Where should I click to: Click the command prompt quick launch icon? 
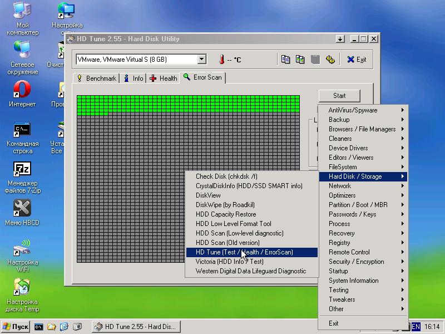(x=39, y=327)
